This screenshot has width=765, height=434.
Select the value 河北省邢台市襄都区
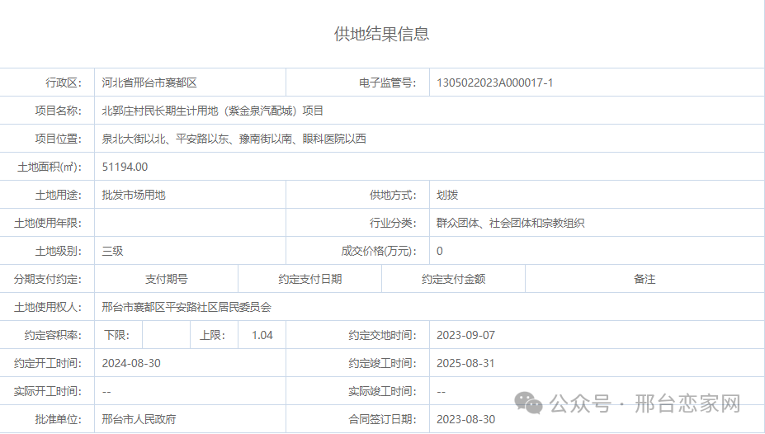click(x=149, y=83)
